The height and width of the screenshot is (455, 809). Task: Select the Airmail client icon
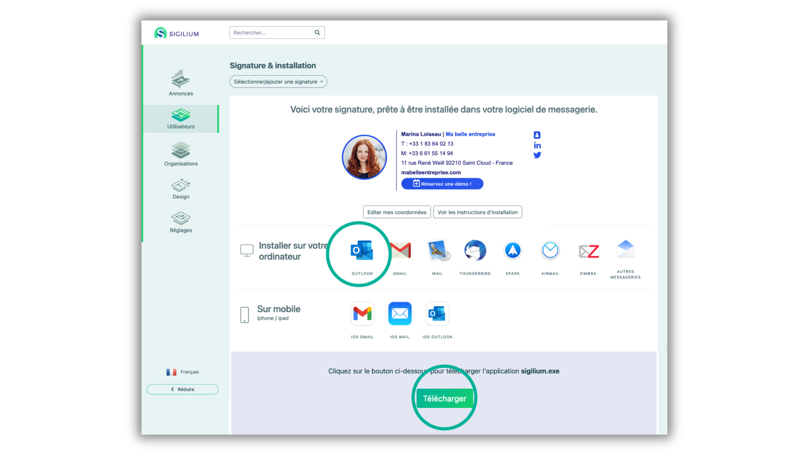tap(550, 251)
